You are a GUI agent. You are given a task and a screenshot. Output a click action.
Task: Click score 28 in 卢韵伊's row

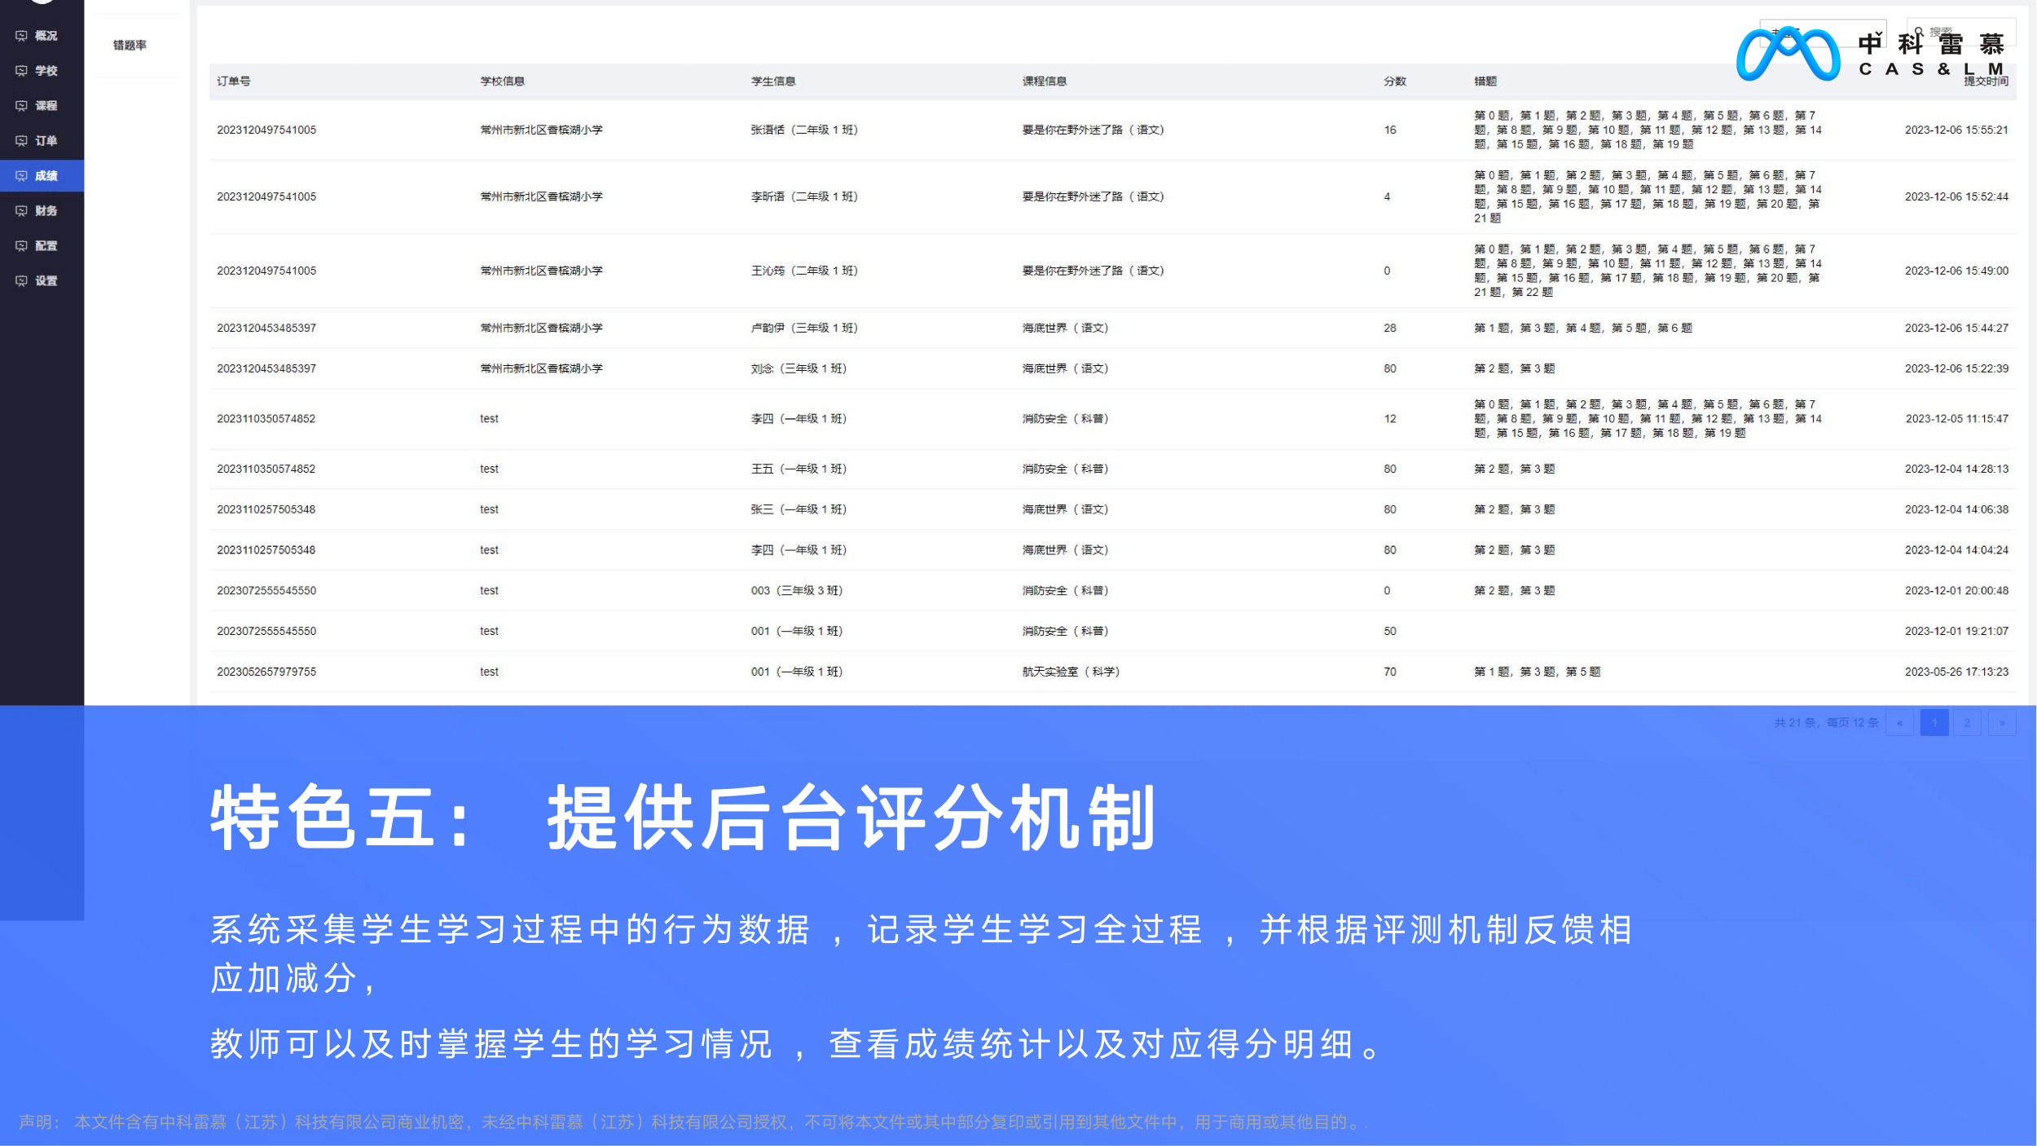(1390, 328)
